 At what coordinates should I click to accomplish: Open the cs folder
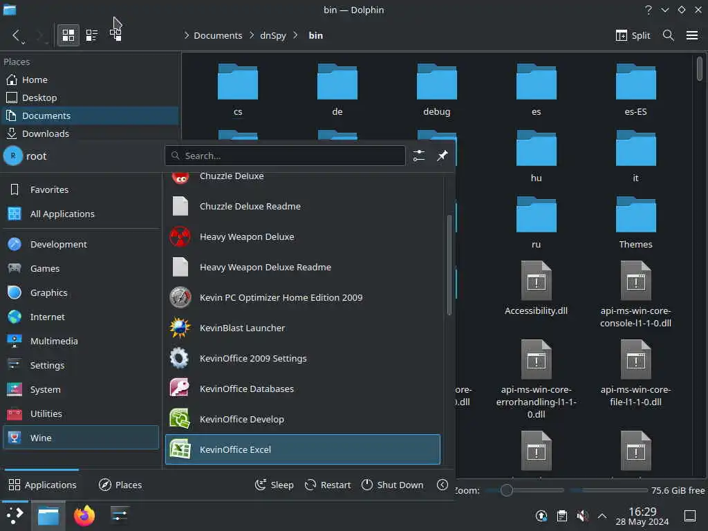(x=238, y=89)
